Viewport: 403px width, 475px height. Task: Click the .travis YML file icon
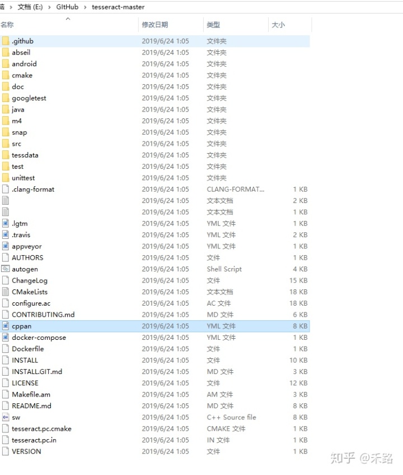(6, 235)
